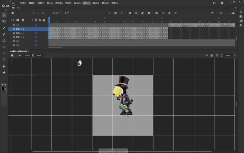Add a new layer with the plus icon

pyautogui.click(x=13, y=20)
